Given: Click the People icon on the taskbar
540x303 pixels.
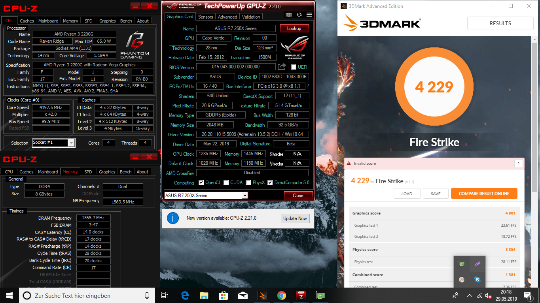Looking at the screenshot, I should [456, 295].
